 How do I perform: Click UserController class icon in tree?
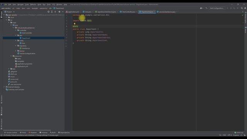pos(20,33)
